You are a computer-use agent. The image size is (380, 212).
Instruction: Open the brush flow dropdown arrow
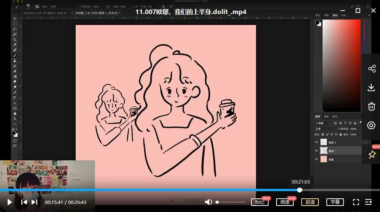pos(130,6)
